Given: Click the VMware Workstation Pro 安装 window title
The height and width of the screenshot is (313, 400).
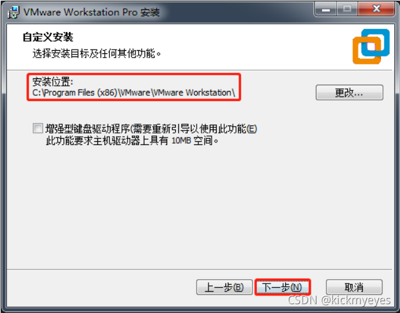Looking at the screenshot, I should (92, 13).
